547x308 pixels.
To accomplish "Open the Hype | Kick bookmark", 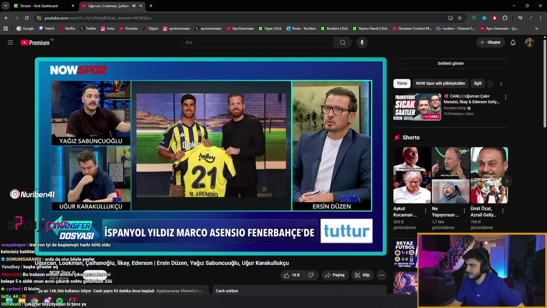I will pos(270,29).
